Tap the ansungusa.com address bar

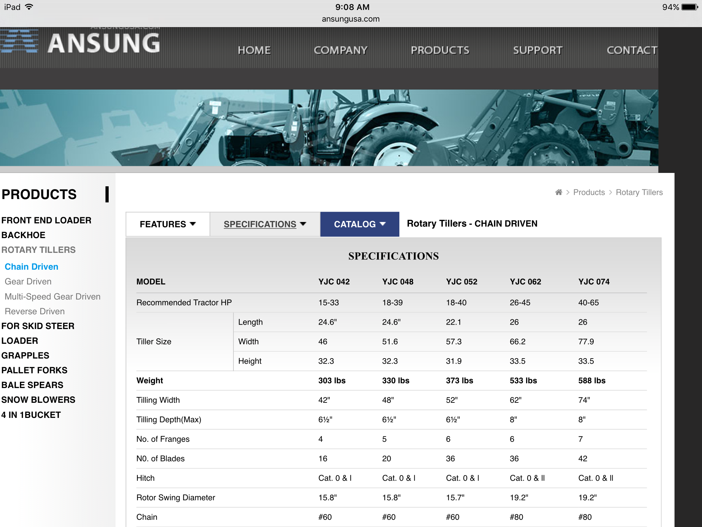pyautogui.click(x=351, y=19)
